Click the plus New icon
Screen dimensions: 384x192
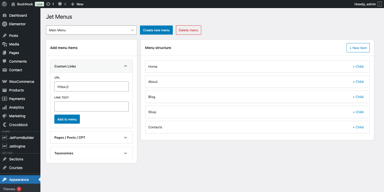(x=72, y=4)
